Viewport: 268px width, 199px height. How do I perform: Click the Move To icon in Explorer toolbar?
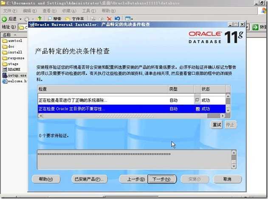tap(93, 19)
